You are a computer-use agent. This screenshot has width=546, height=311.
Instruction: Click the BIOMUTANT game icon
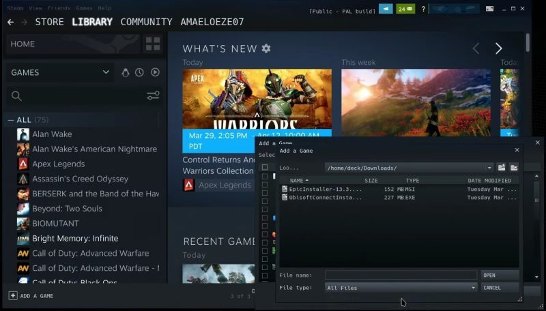[23, 223]
